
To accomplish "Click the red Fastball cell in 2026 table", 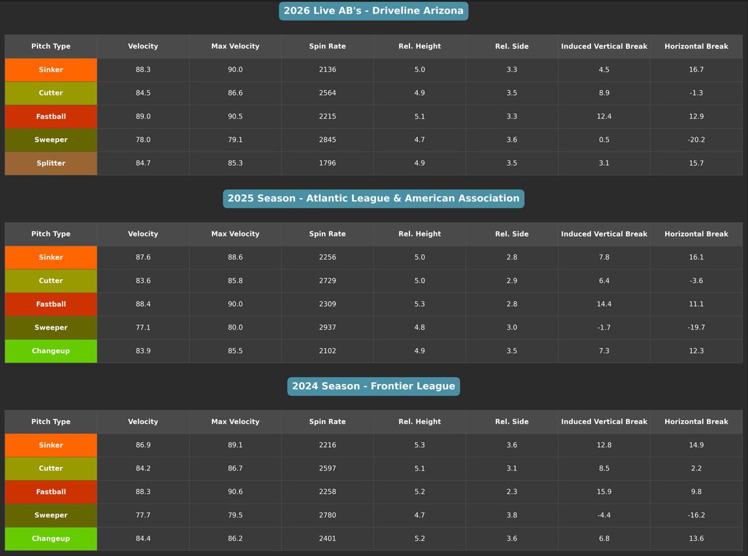I will coord(51,117).
